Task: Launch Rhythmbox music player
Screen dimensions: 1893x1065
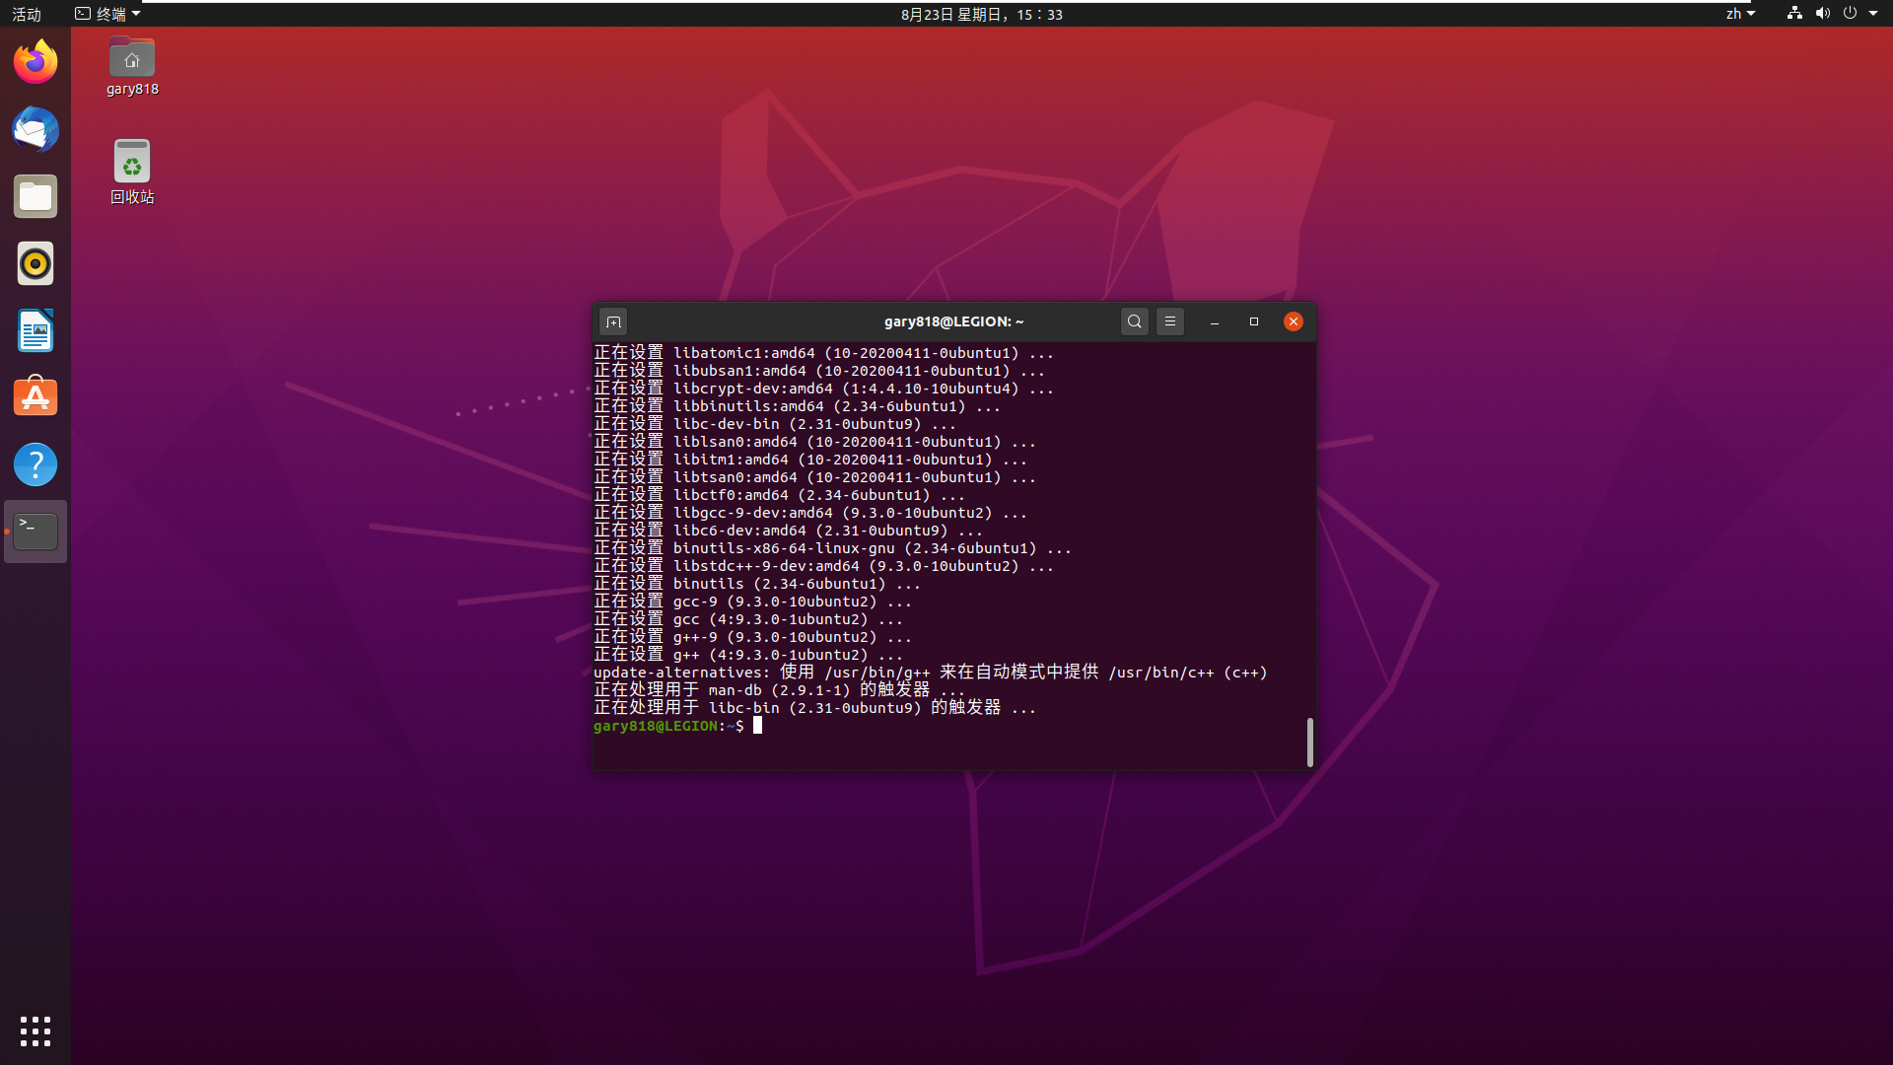Action: click(x=35, y=263)
